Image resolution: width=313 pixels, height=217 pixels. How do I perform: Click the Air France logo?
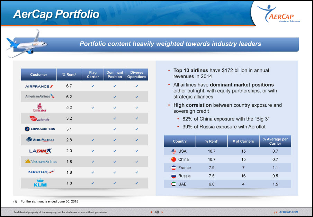[39, 87]
